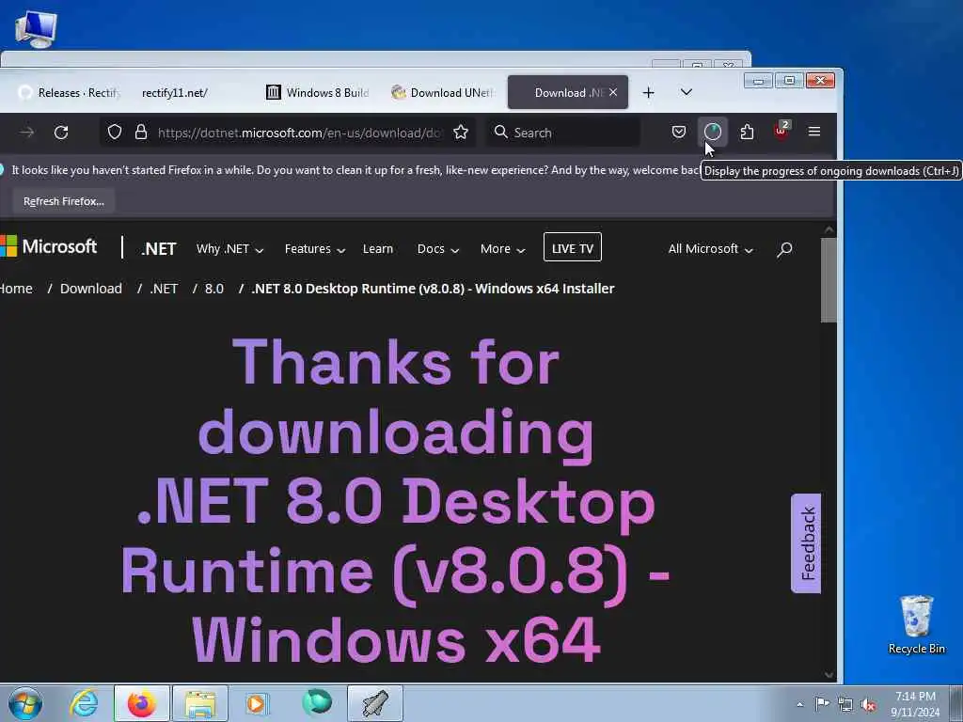Viewport: 963px width, 722px height.
Task: Open Windows Media Player taskbar icon
Action: pos(256,703)
